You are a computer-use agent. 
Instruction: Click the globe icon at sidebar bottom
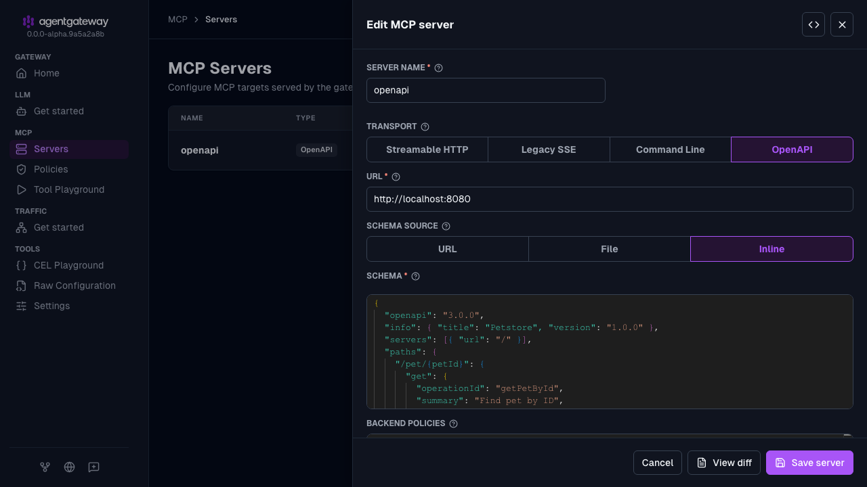coord(69,467)
